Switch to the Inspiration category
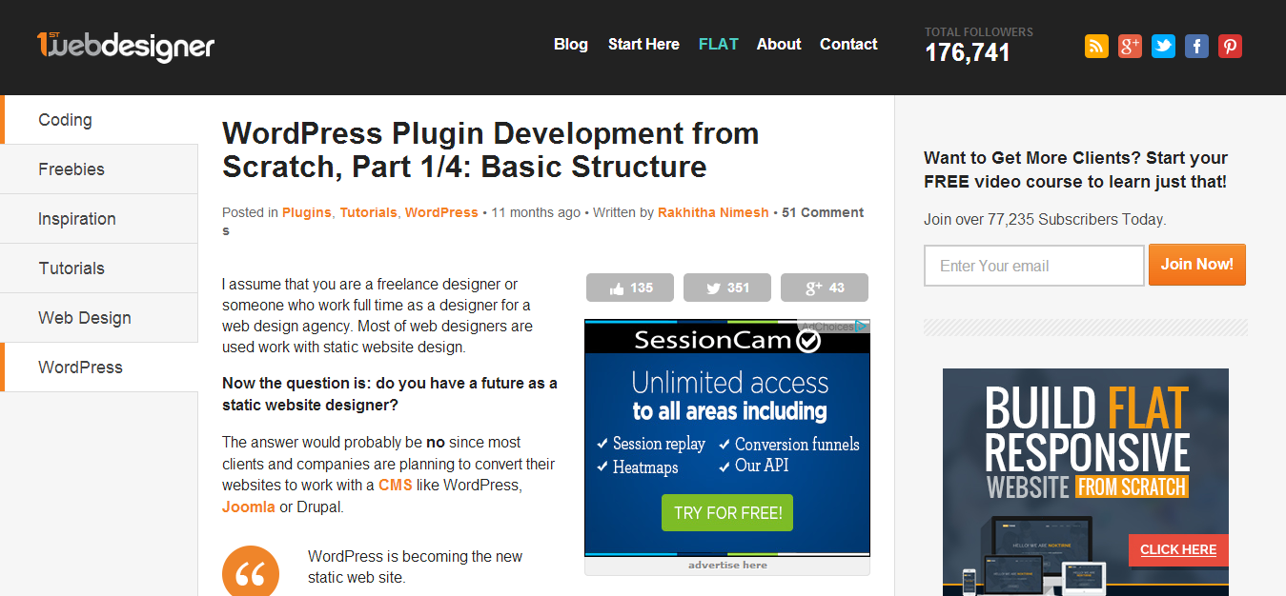1286x596 pixels. [99, 219]
